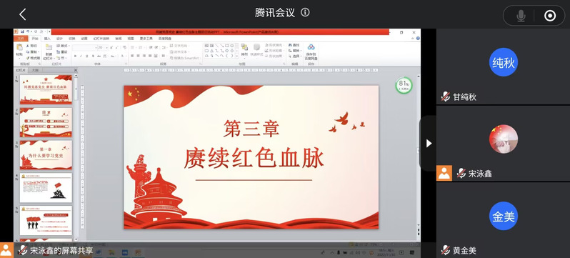Select slide 3 thumbnail 为什么要学习党史

(x=46, y=155)
